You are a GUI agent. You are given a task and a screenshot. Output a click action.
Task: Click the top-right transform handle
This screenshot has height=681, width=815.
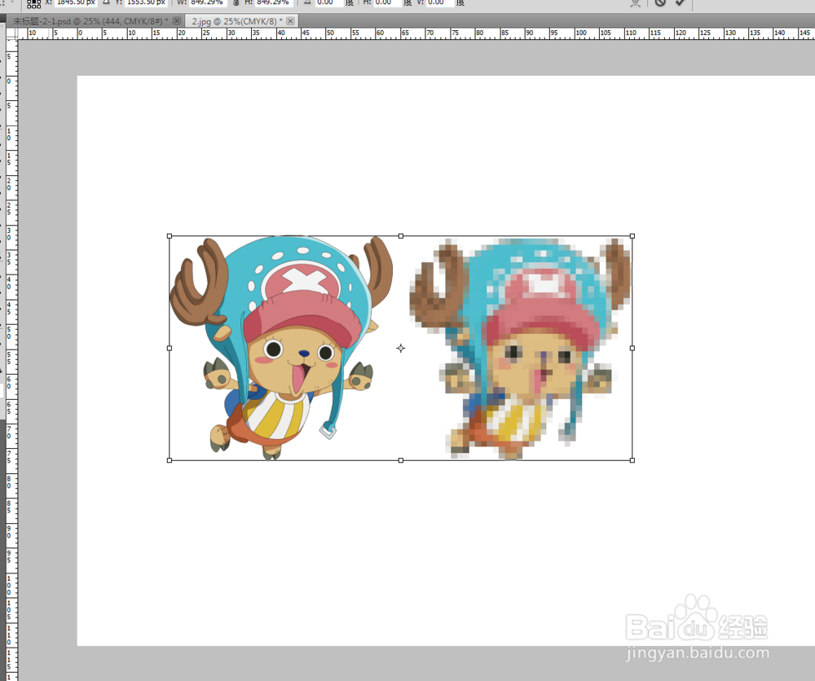[632, 236]
